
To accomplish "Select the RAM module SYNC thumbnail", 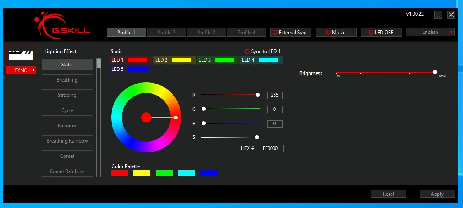I will point(21,55).
